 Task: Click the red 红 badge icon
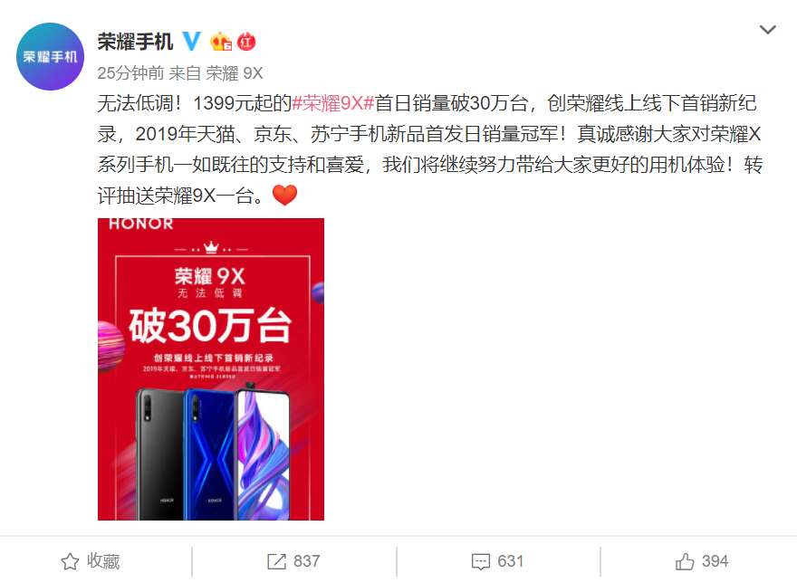(x=246, y=42)
